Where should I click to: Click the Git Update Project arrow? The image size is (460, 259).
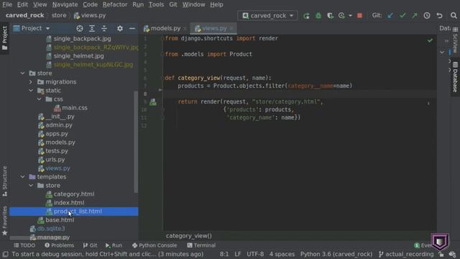click(x=390, y=16)
